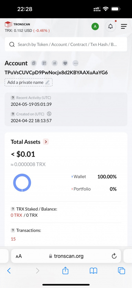The height and width of the screenshot is (288, 132).
Task: Open Safari AA text size menu
Action: tap(19, 256)
